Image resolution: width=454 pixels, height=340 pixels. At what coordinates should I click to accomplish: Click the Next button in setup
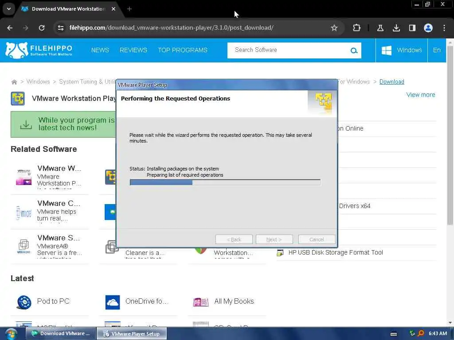(x=274, y=240)
